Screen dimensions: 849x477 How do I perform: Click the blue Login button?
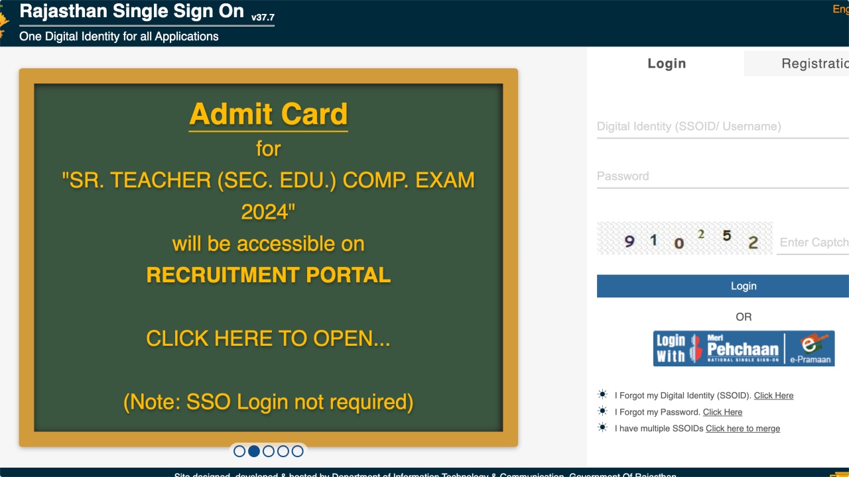[x=743, y=286]
